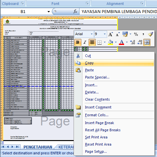Screen dimensions: 157x157
Task: Toggle Merge and Center in mini toolbar
Action: [147, 42]
